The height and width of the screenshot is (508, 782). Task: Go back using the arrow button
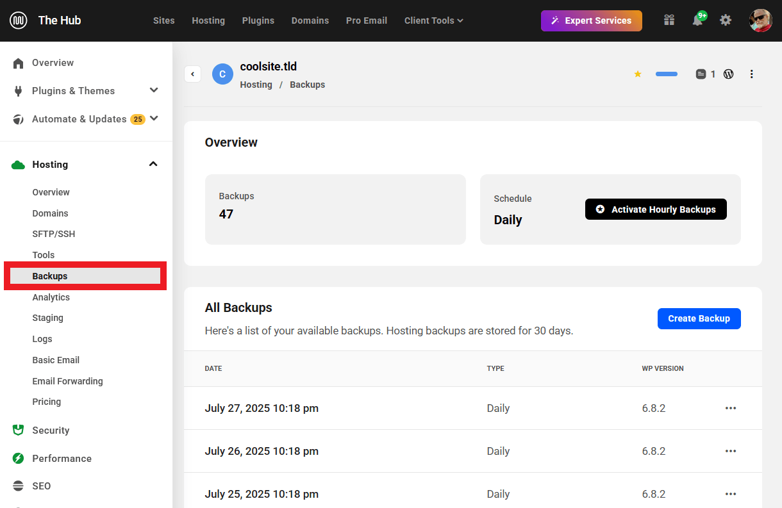[x=193, y=74]
